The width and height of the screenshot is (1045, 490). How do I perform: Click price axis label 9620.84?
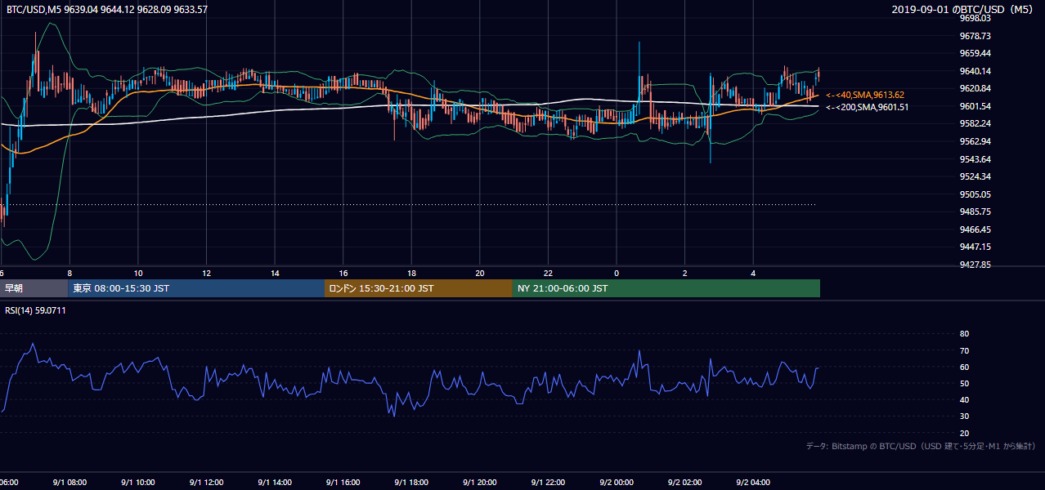click(x=975, y=88)
